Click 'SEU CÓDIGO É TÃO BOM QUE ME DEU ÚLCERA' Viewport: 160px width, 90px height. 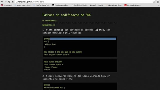pos(63,52)
